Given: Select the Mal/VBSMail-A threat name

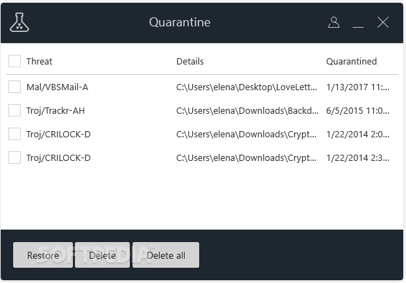Looking at the screenshot, I should [57, 87].
